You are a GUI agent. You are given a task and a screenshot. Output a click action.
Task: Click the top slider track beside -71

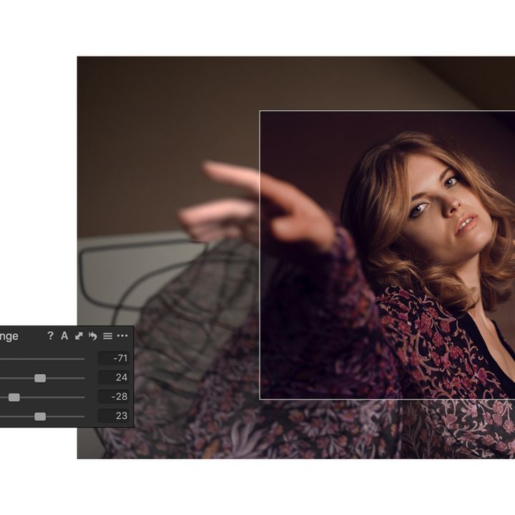click(43, 359)
